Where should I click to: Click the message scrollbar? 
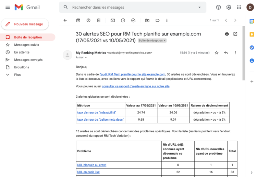pyautogui.click(x=244, y=53)
